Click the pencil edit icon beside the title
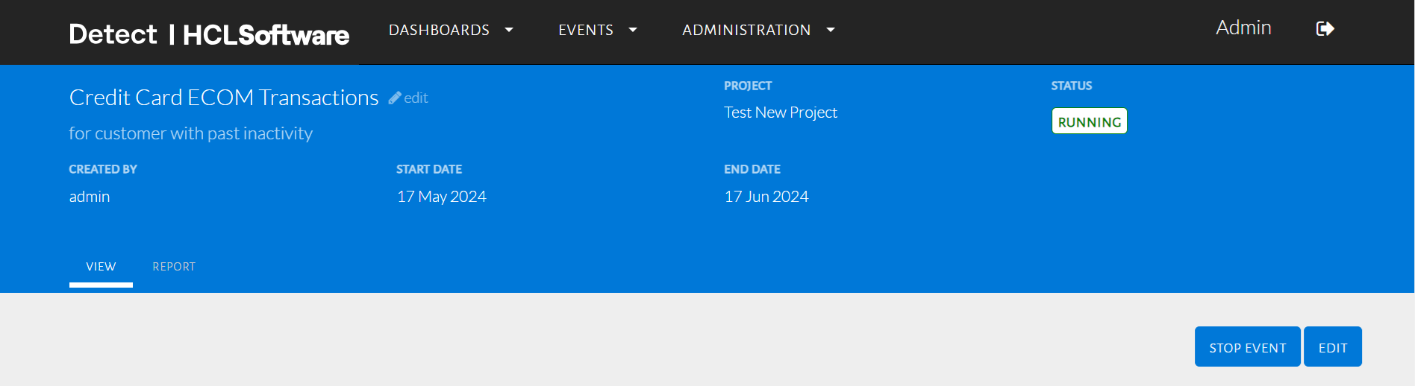 pyautogui.click(x=396, y=98)
